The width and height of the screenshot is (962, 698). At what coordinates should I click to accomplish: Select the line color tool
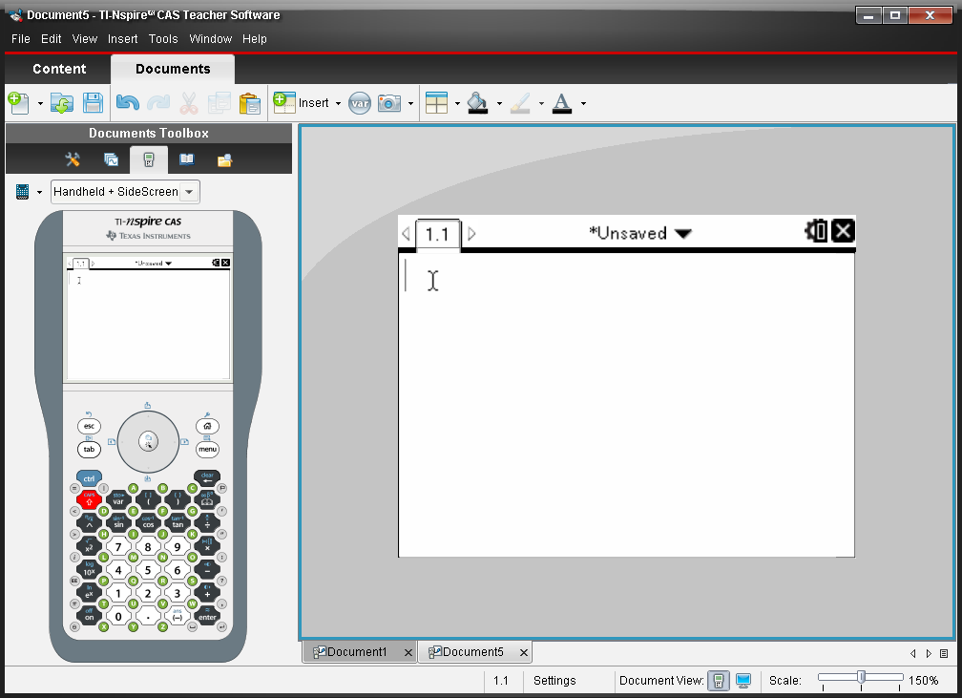[x=520, y=103]
